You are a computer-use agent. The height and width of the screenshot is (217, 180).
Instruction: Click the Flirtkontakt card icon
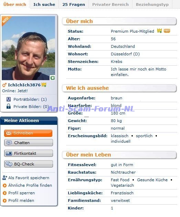[9, 153]
